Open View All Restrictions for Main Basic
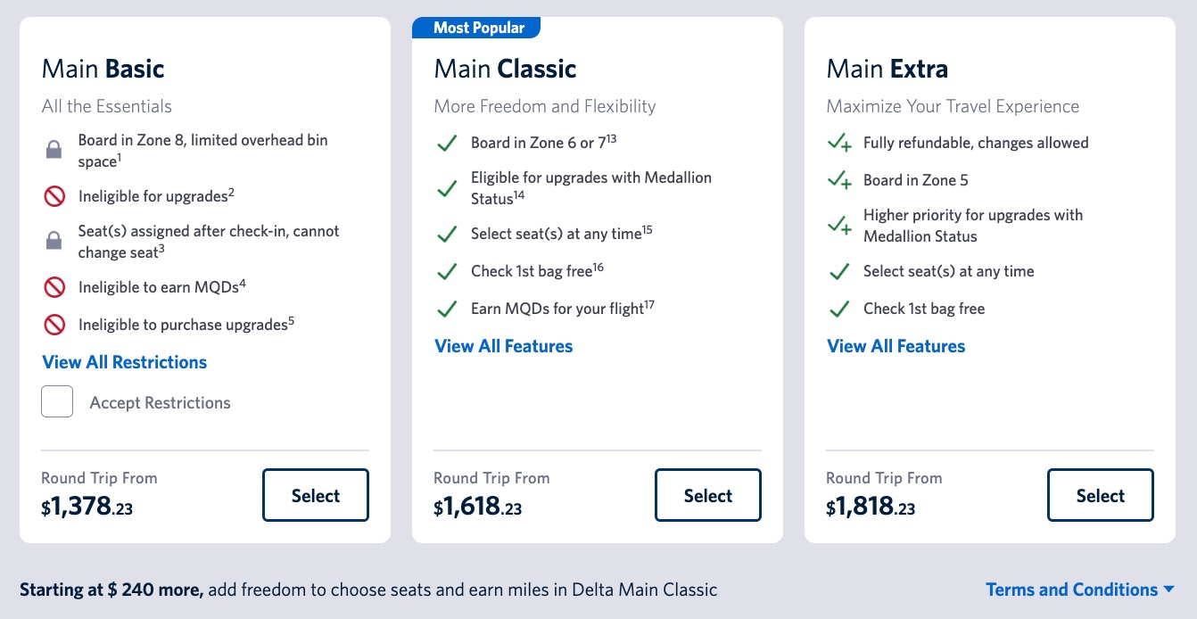The width and height of the screenshot is (1197, 619). 124,362
